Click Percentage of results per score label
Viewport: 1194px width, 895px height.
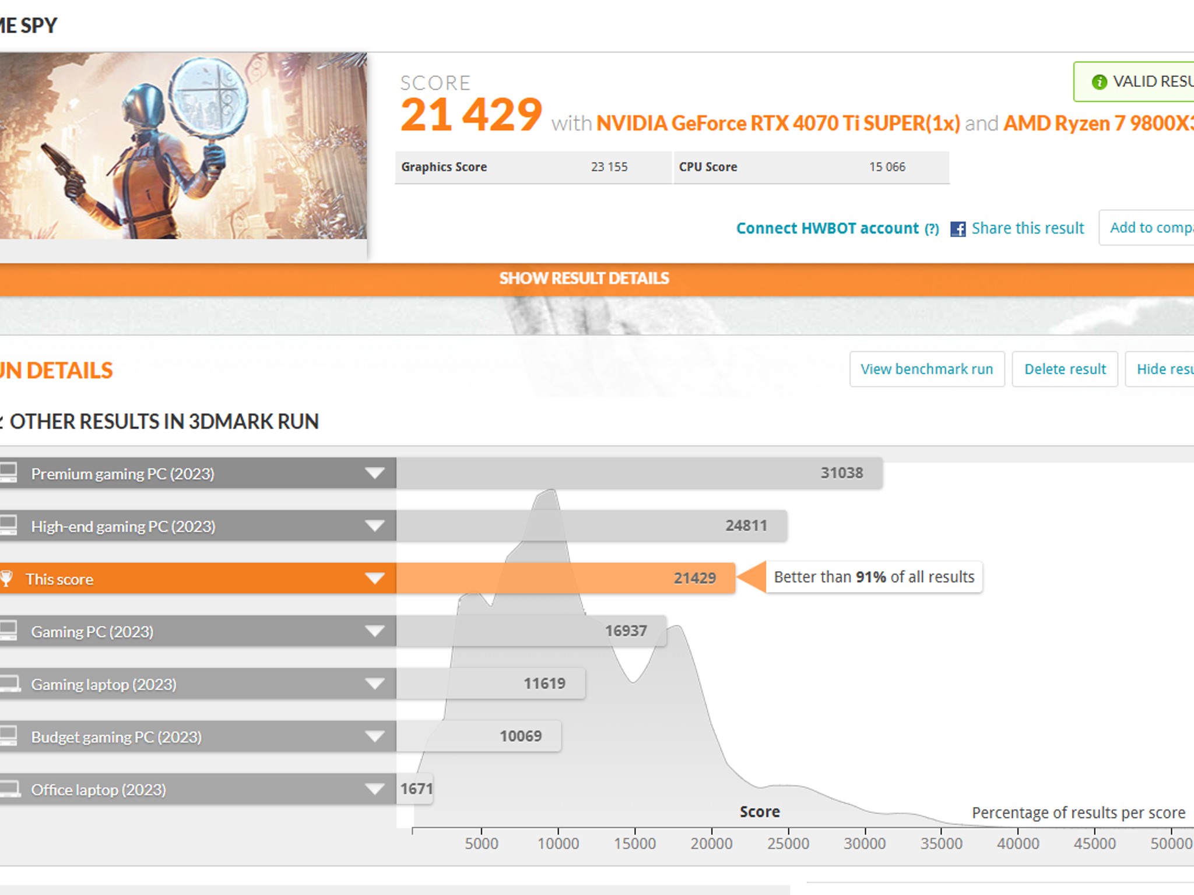click(x=1079, y=813)
